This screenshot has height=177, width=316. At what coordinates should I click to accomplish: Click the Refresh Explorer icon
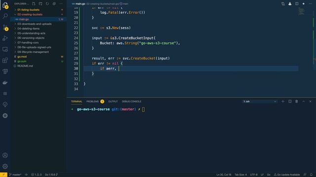click(47, 3)
